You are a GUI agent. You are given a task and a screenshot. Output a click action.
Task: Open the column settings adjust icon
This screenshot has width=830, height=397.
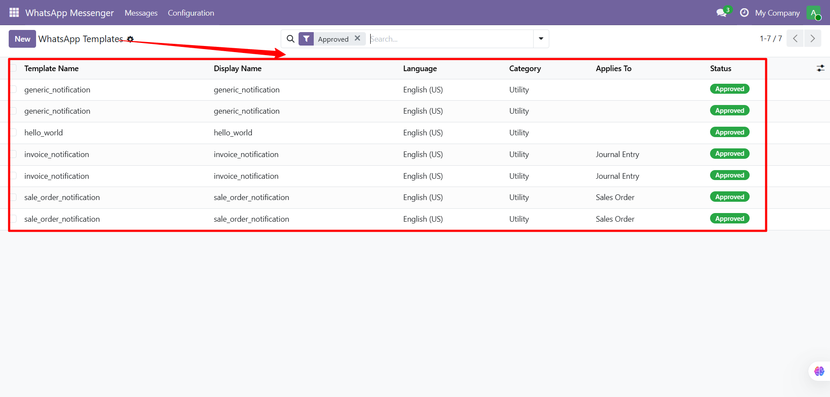[x=820, y=68]
